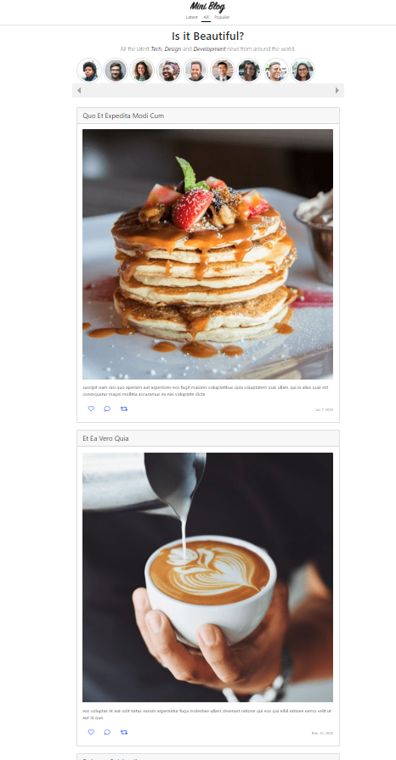396x760 pixels.
Task: Open the latte art coffee photo
Action: coord(207,577)
